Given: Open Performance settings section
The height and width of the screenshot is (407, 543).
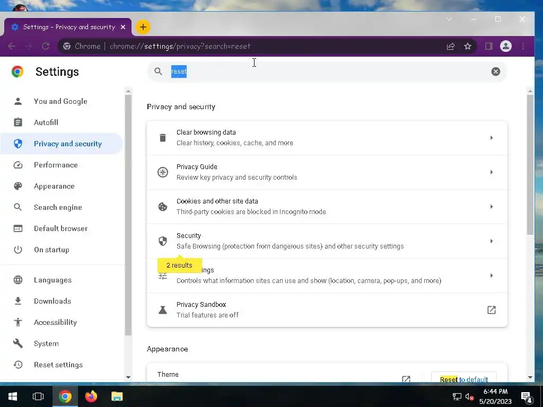Looking at the screenshot, I should pos(62,165).
